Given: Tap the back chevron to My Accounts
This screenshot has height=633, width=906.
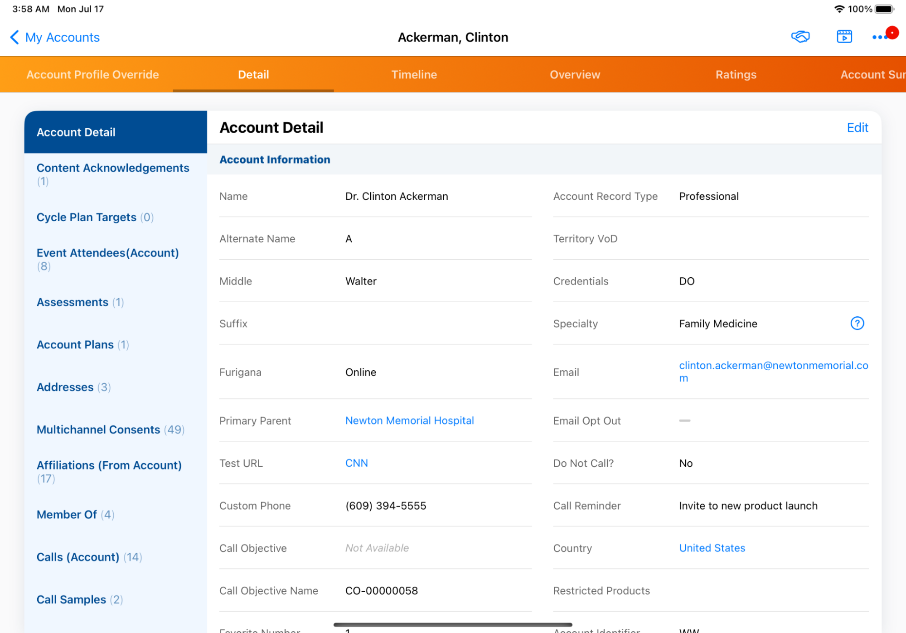Looking at the screenshot, I should [x=15, y=37].
